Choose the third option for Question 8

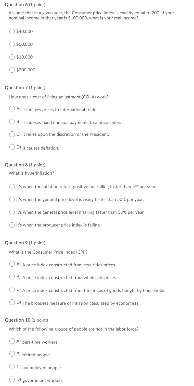coord(12,212)
